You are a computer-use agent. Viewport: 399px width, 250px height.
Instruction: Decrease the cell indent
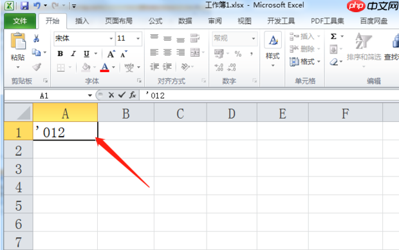coord(154,67)
